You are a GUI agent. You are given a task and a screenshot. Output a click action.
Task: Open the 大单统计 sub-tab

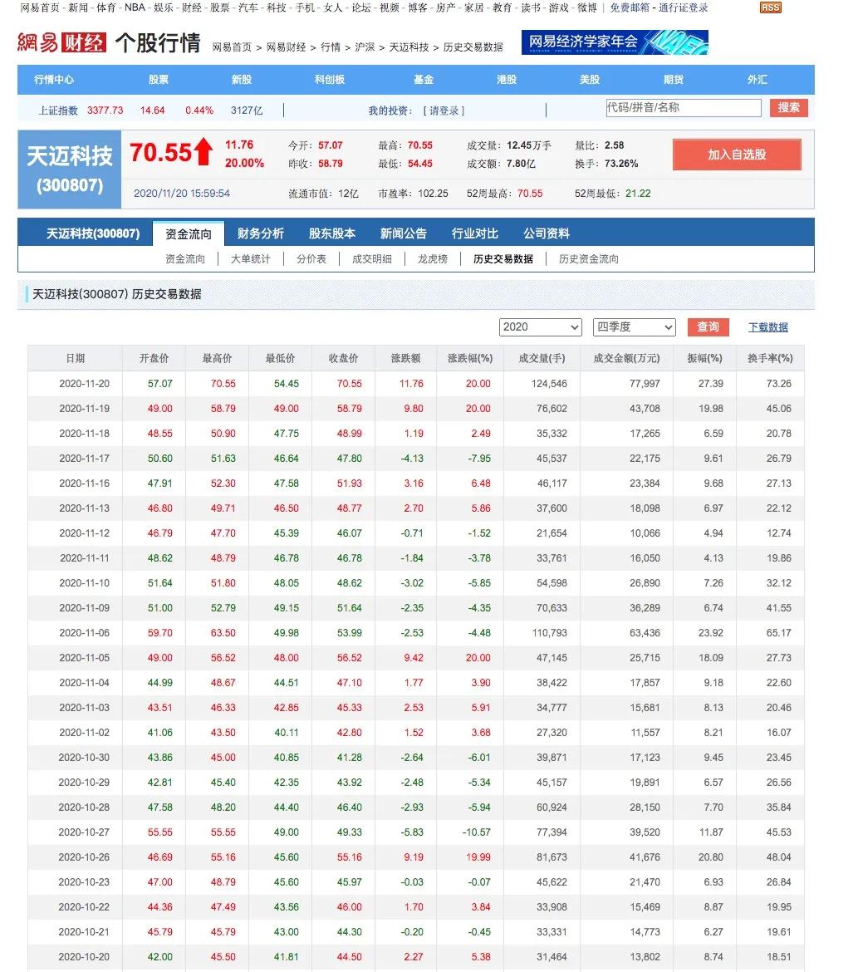point(251,259)
